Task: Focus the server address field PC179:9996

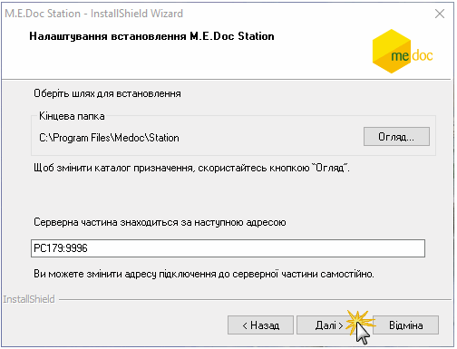Action: click(x=228, y=248)
